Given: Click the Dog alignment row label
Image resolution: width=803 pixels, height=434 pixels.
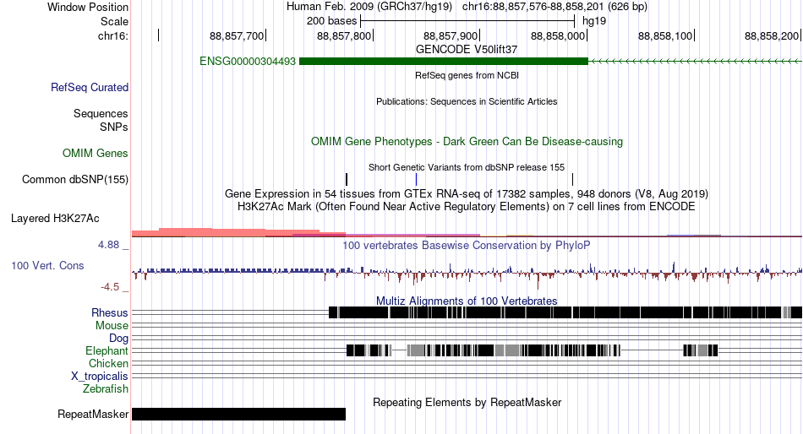Looking at the screenshot, I should (118, 339).
